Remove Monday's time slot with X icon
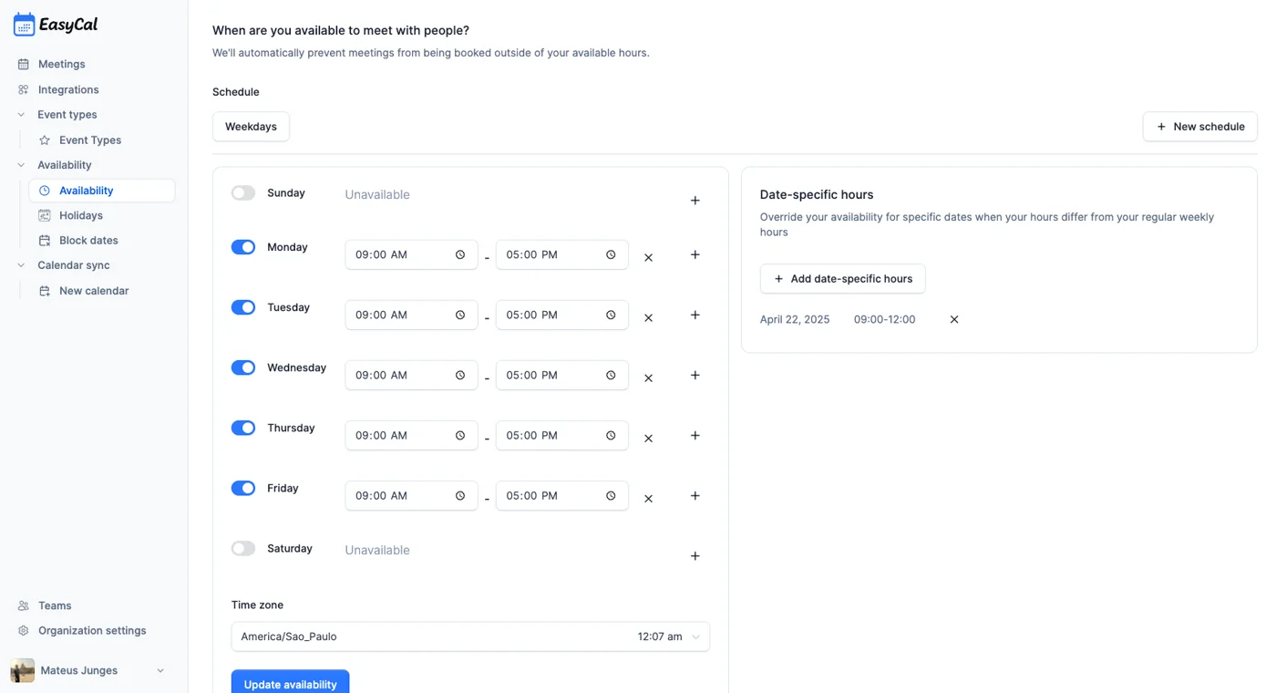Viewport: 1276px width, 693px height. (x=648, y=258)
